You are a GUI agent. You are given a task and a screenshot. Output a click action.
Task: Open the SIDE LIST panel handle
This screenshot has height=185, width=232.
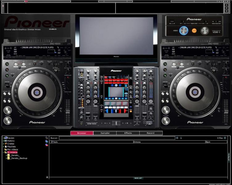(x=138, y=178)
